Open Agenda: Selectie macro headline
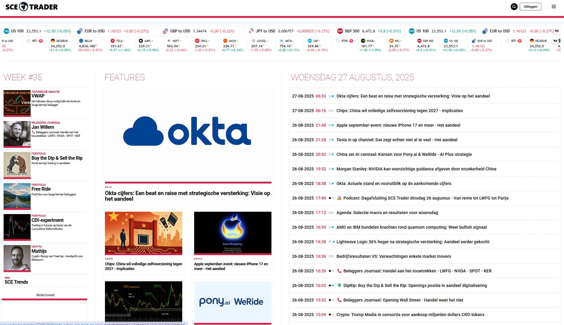This screenshot has height=325, width=564. tap(387, 213)
